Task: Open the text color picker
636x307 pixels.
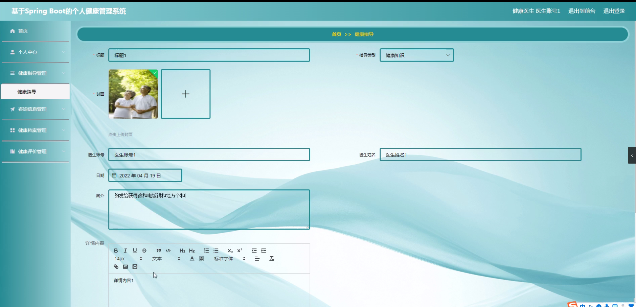Action: [x=192, y=259]
